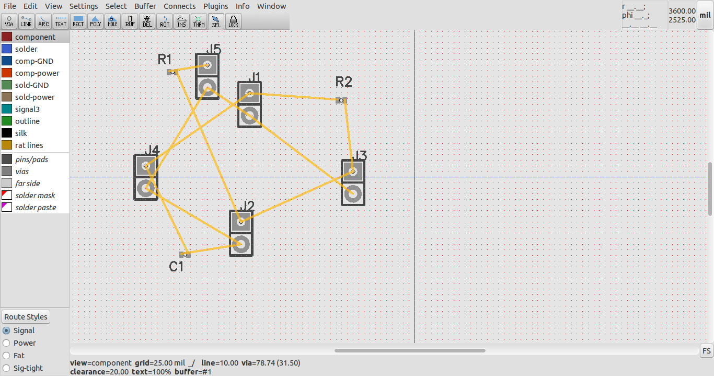Click the horizontal scrollbar below the board
714x376 pixels.
(409, 351)
